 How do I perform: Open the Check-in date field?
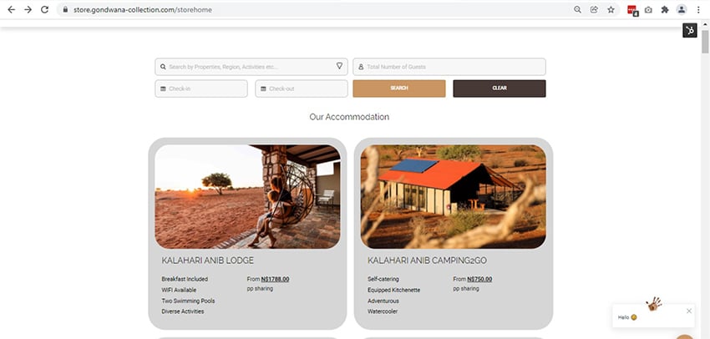[201, 89]
